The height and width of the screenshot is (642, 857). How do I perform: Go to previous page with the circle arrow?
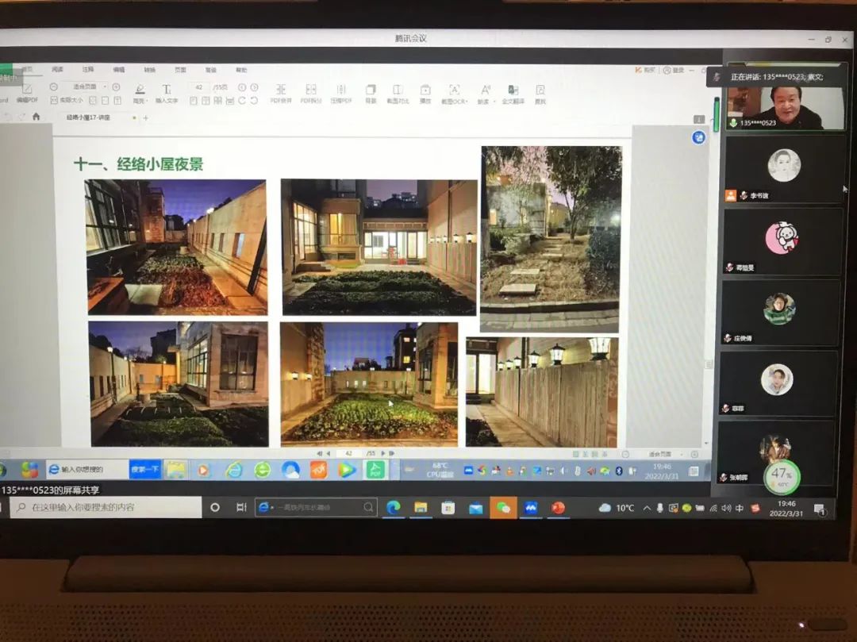point(241,87)
